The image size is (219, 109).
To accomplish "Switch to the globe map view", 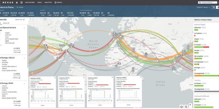I will [218, 7].
